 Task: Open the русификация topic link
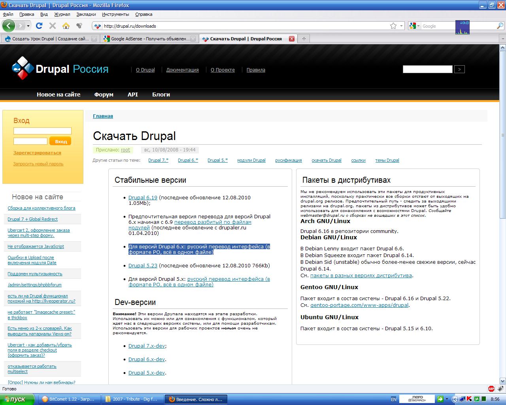[x=289, y=160]
